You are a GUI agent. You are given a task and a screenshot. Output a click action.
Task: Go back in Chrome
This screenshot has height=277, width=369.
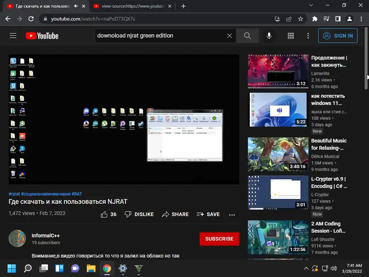[x=8, y=19]
